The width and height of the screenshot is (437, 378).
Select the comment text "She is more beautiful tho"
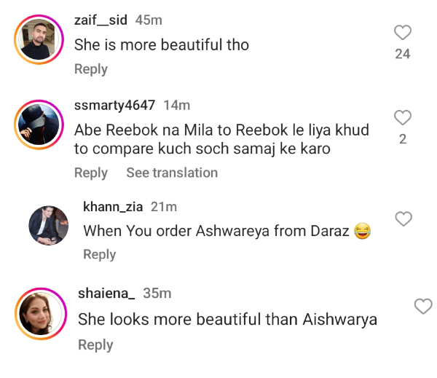(162, 45)
